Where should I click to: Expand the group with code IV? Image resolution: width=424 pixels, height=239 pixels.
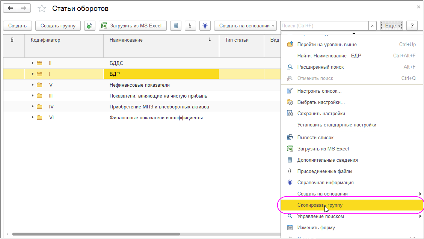(x=33, y=107)
